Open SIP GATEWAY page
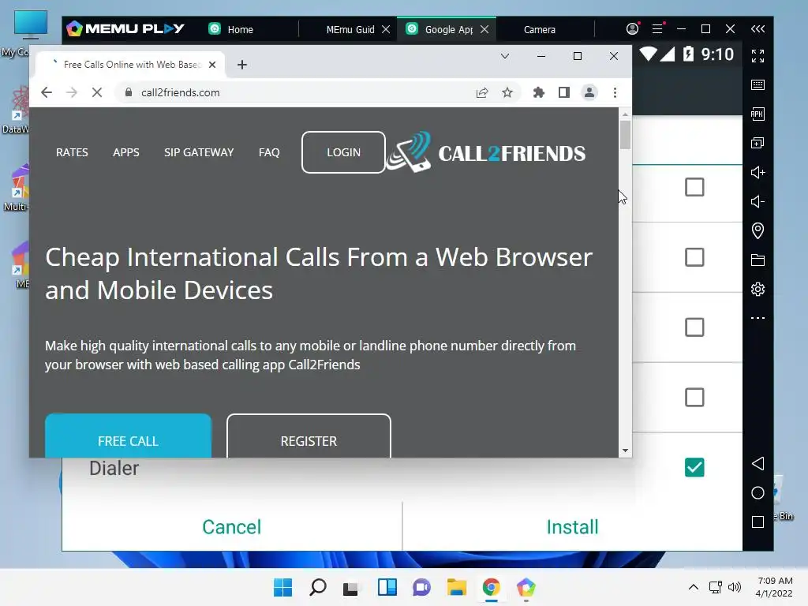The height and width of the screenshot is (606, 808). coord(199,152)
